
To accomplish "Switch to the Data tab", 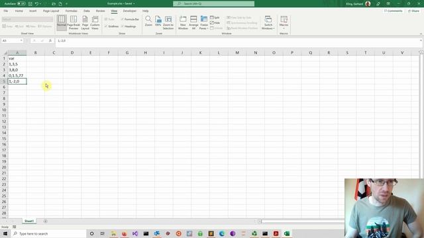I will click(87, 11).
